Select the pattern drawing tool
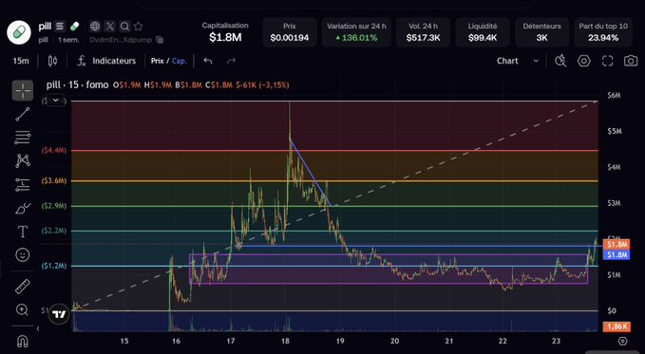Screen dimensions: 645x354 [23, 160]
